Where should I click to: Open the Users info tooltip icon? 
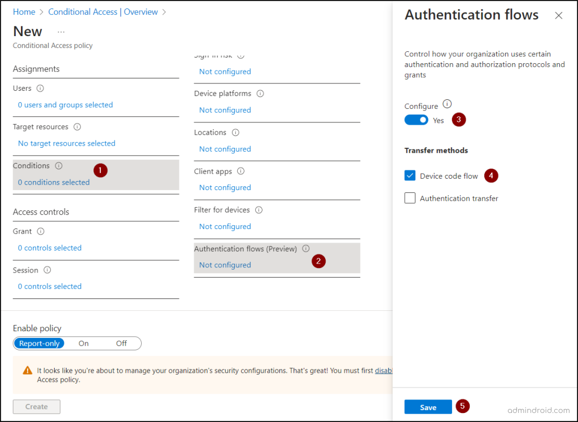(39, 88)
